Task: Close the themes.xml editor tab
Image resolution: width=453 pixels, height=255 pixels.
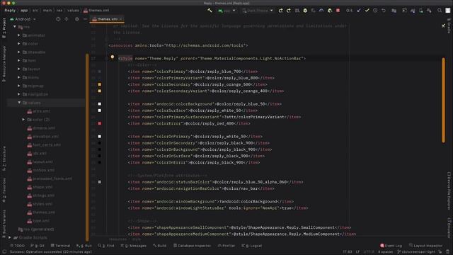Action: (121, 19)
